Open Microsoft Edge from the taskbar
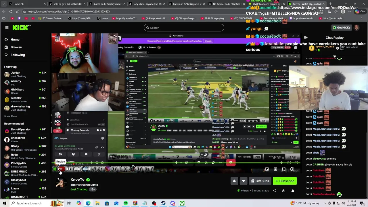This screenshot has width=368, height=207. point(88,203)
